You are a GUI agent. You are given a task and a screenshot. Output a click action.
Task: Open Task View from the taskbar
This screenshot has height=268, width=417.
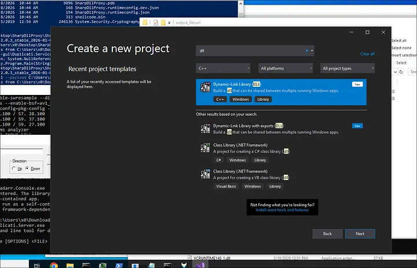point(37,265)
